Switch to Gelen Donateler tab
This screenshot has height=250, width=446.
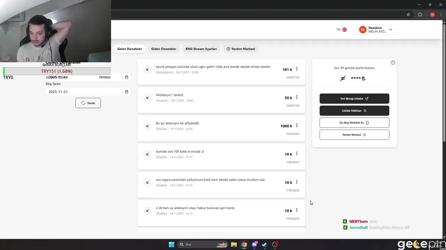tap(130, 49)
